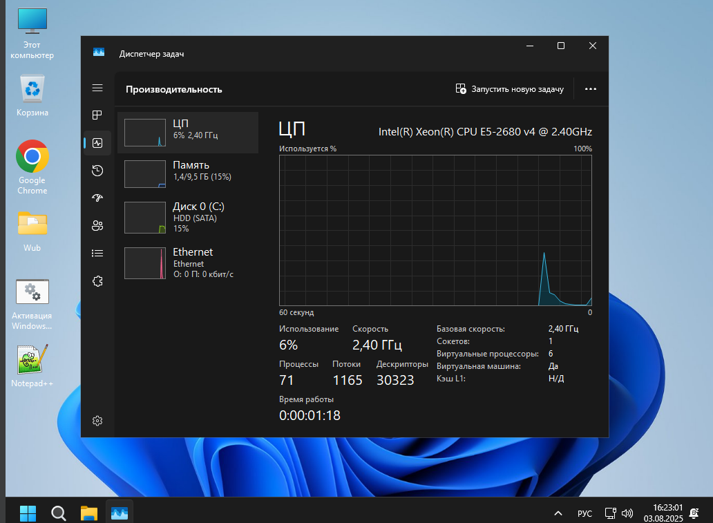Click the large CPU usage graph
Screen dimensions: 713x523
point(436,231)
